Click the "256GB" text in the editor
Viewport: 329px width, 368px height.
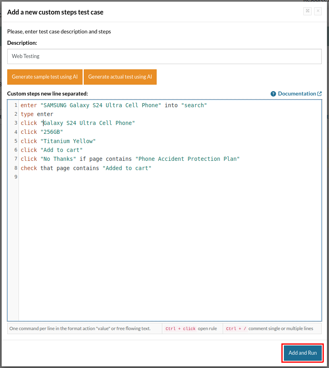click(x=52, y=132)
